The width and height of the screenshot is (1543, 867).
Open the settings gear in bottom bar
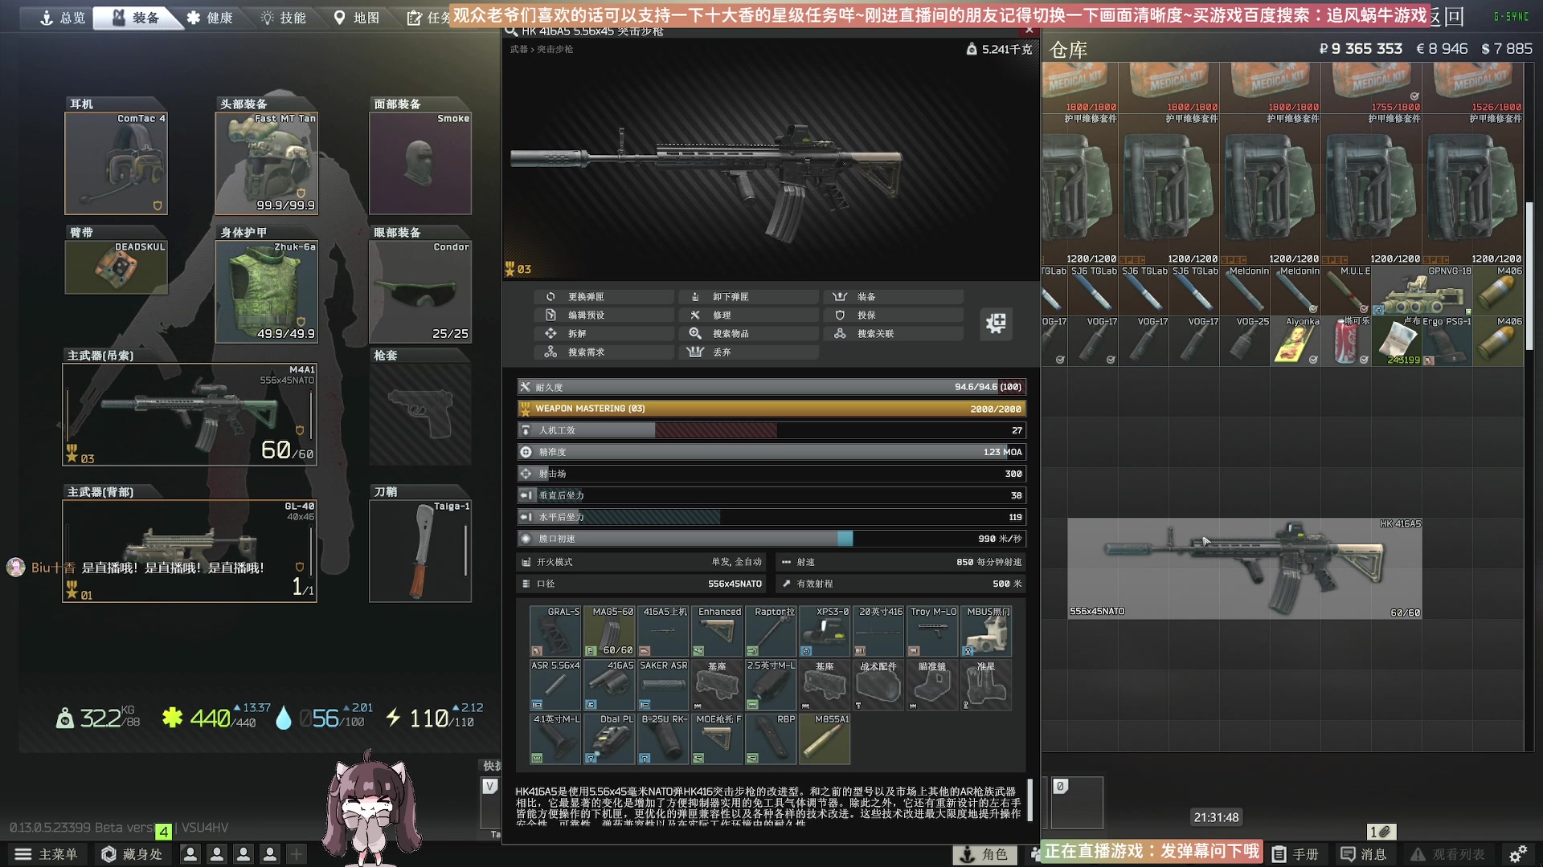pyautogui.click(x=1517, y=854)
